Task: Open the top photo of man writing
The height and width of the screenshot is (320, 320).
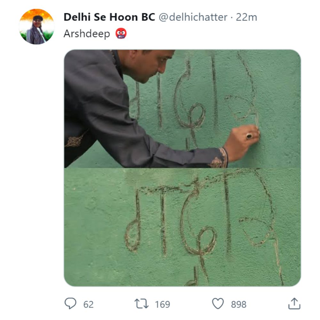Action: click(x=182, y=109)
